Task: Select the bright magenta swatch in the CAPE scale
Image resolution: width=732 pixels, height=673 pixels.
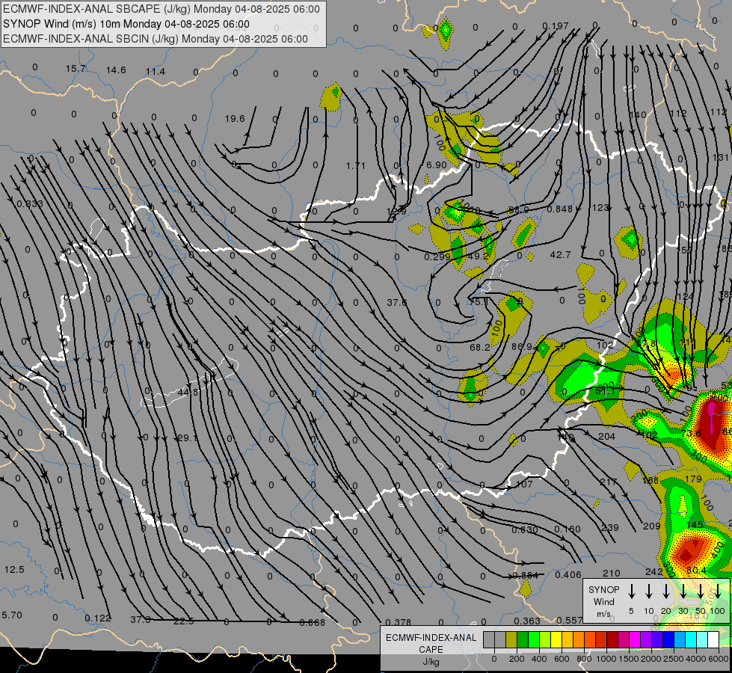Action: click(x=635, y=639)
